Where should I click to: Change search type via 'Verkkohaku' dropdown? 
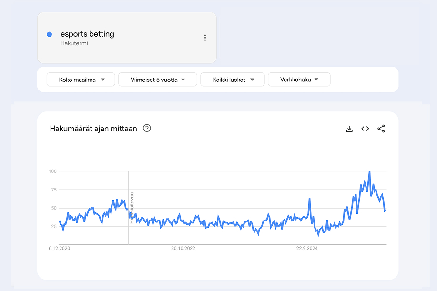click(299, 80)
